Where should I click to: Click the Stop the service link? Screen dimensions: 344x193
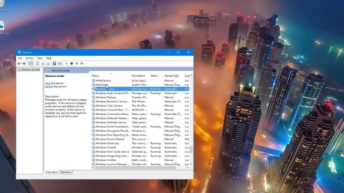click(48, 83)
